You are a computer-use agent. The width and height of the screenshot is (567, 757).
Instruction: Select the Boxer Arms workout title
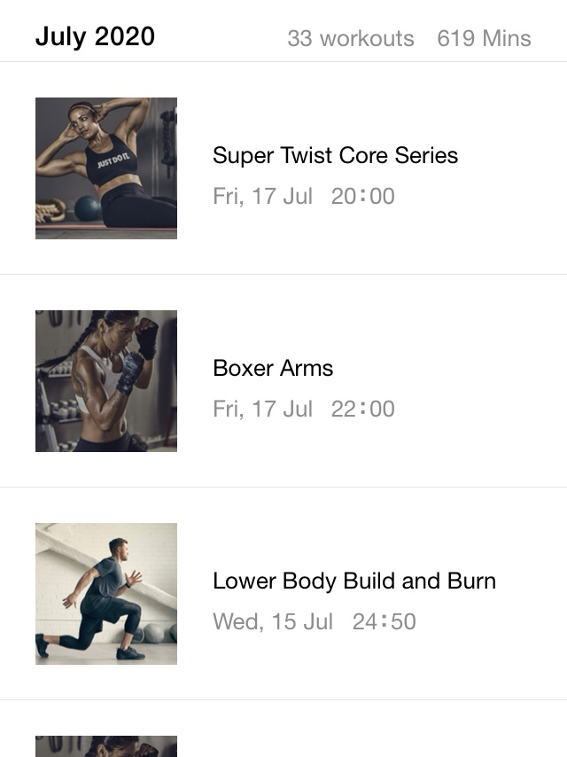[273, 369]
